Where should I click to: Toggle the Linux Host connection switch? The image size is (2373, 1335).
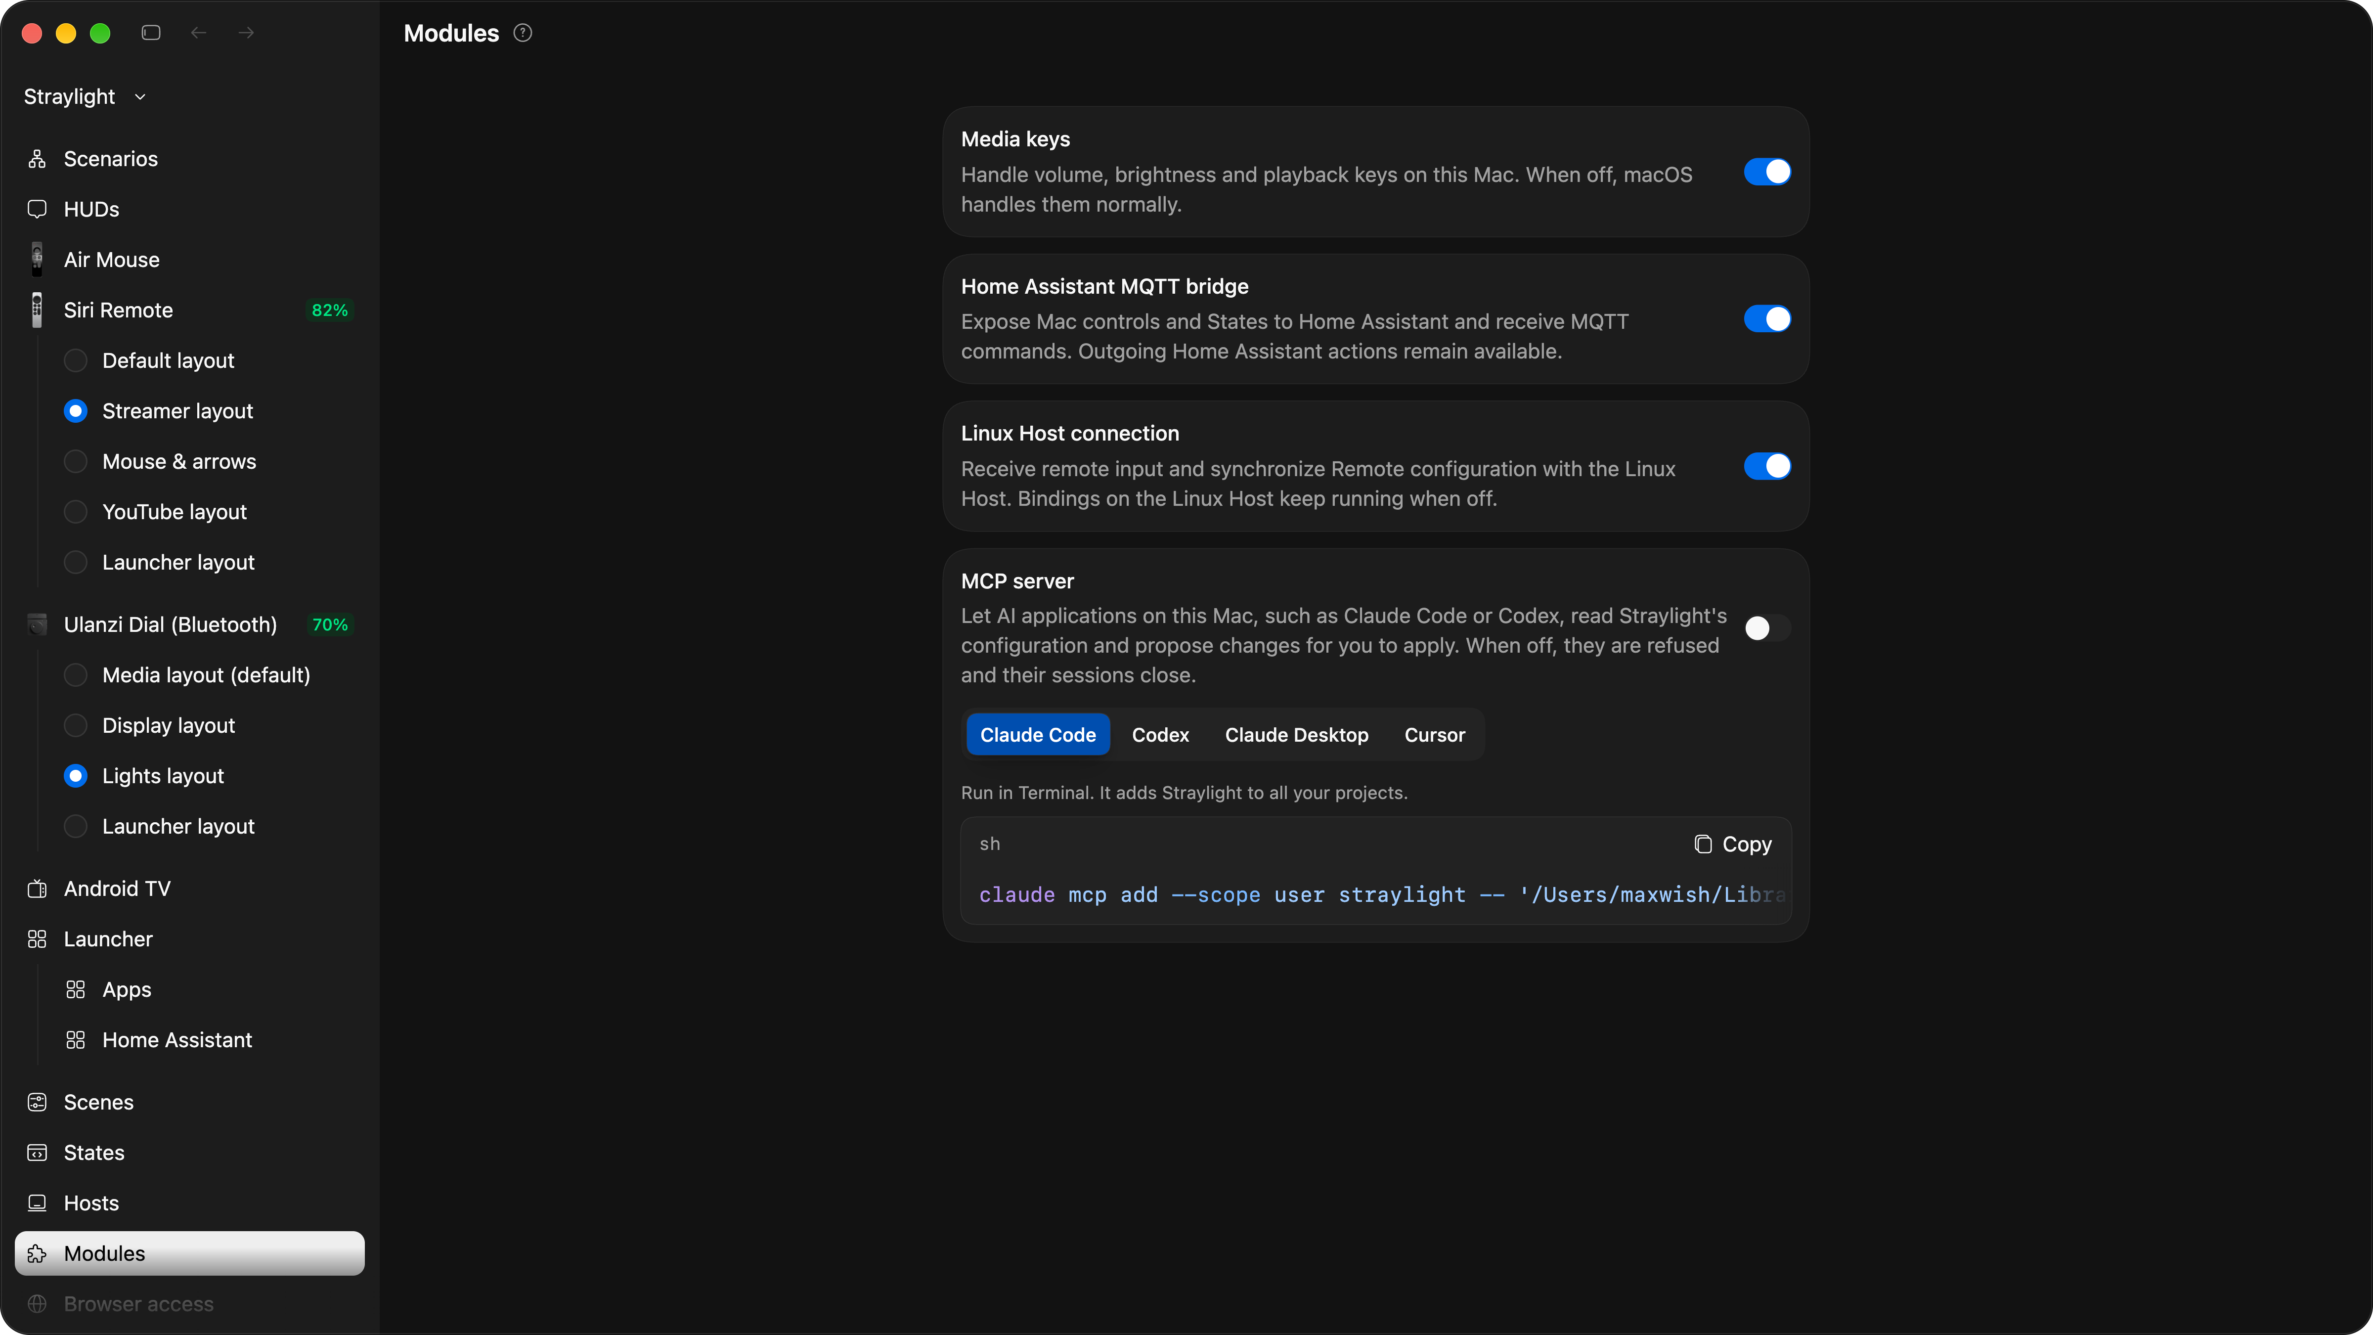point(1767,466)
